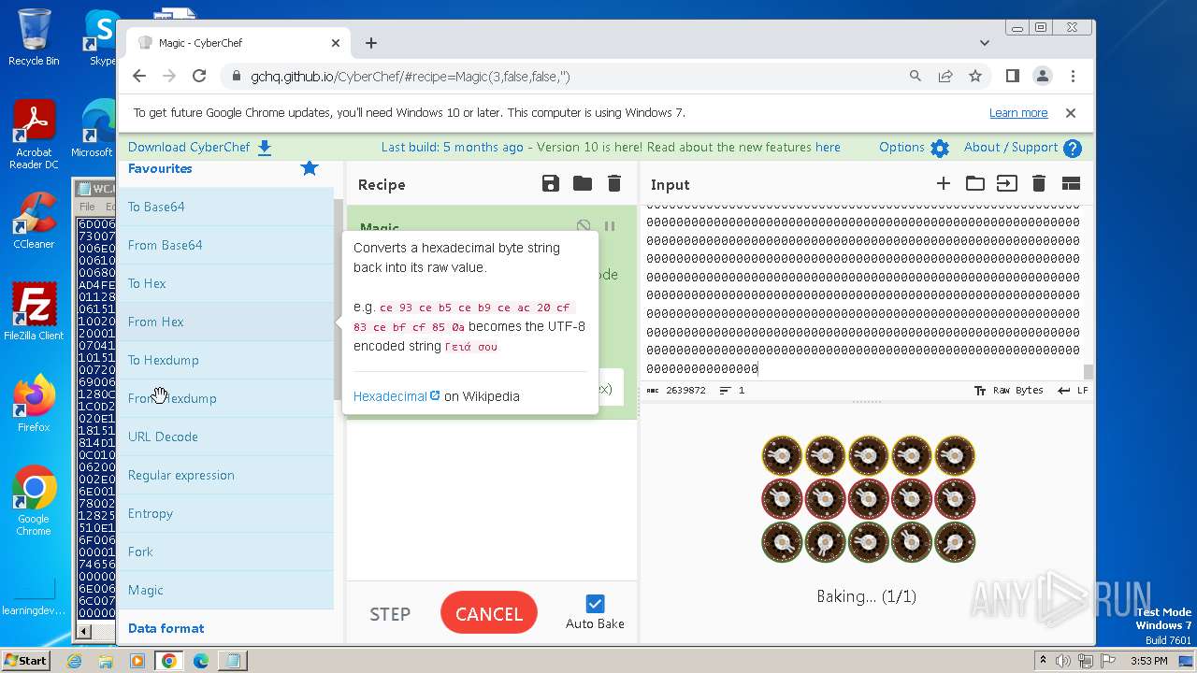Open Chrome side panel icon
The image size is (1197, 673).
[1013, 77]
